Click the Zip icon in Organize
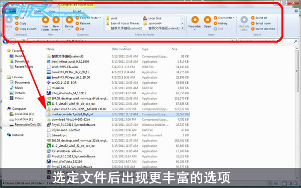The width and height of the screenshot is (301, 188). click(77, 29)
